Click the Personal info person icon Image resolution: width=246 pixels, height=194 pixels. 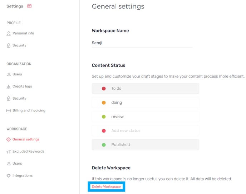9,33
